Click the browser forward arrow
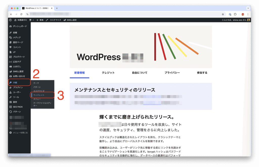 pyautogui.click(x=16, y=14)
